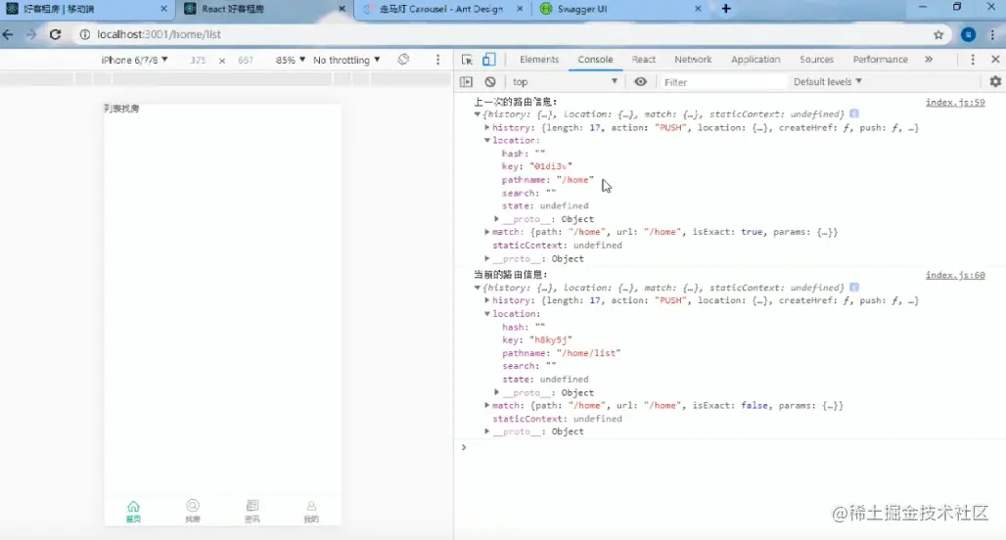
Task: Open DevTools customize menu
Action: (x=973, y=60)
